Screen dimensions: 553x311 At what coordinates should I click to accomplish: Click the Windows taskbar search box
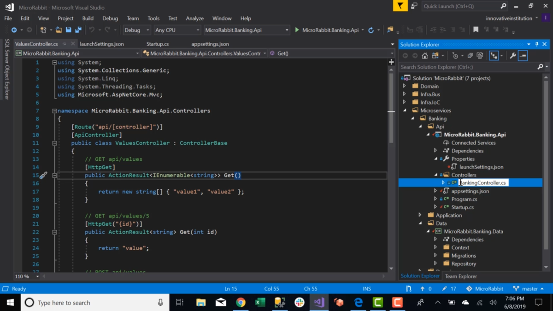[x=95, y=303]
